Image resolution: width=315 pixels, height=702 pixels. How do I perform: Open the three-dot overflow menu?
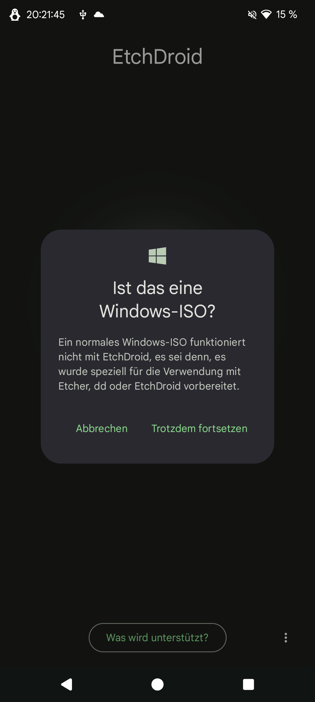286,637
